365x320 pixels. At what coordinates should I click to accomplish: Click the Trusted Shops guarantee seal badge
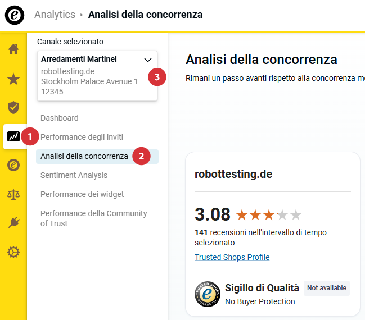[207, 294]
